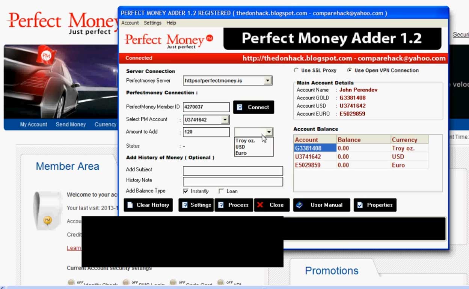Click the Perfect Money website logo
Screen dimensions: 469x289
63,23
